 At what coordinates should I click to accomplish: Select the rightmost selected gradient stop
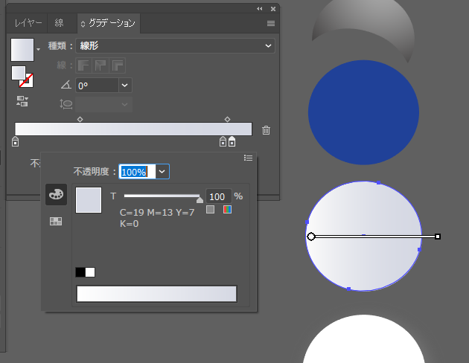click(232, 141)
